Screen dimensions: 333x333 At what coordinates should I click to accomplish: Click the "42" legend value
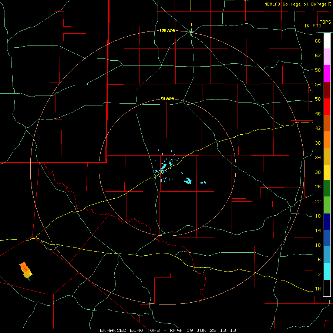(318, 128)
